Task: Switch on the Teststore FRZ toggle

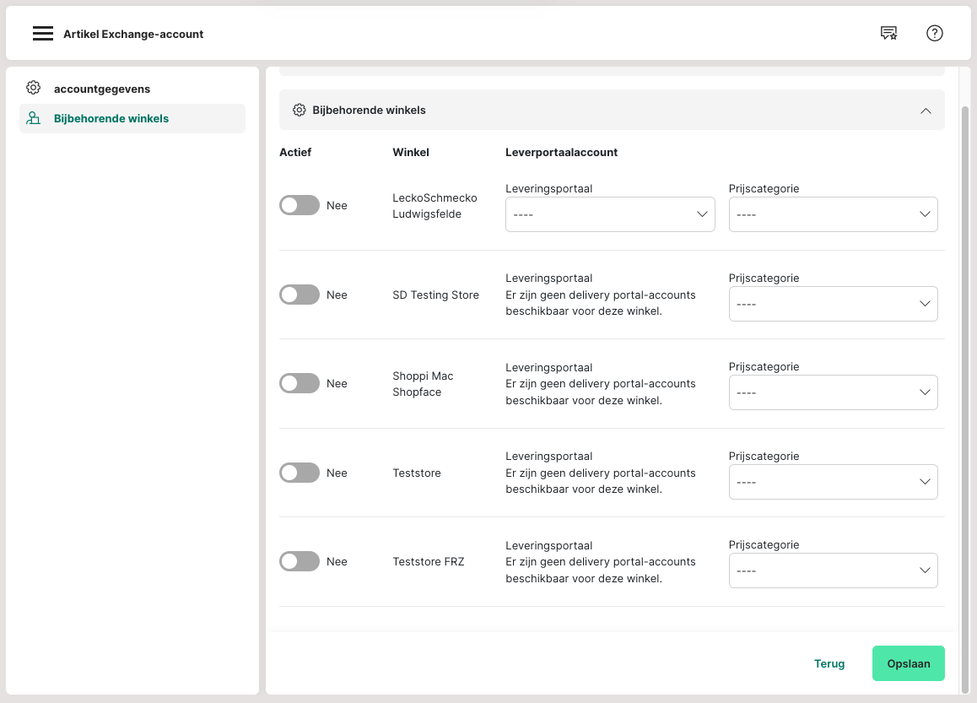Action: (x=299, y=561)
